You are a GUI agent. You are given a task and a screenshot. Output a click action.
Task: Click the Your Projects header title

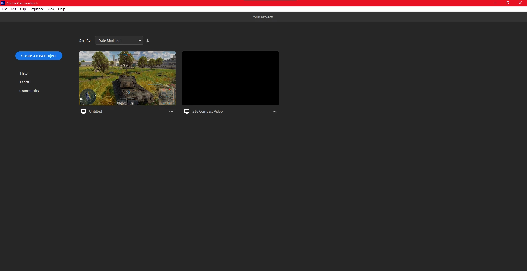point(263,17)
